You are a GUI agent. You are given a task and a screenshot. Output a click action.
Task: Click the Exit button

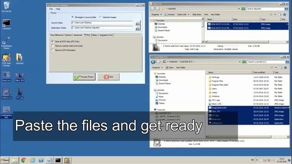[109, 77]
